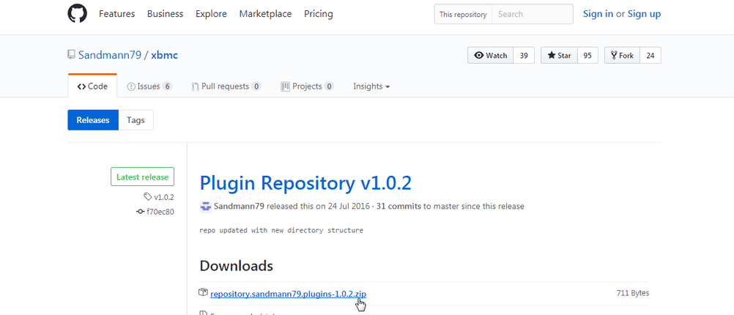
Task: Open the Projects tab
Action: [306, 86]
